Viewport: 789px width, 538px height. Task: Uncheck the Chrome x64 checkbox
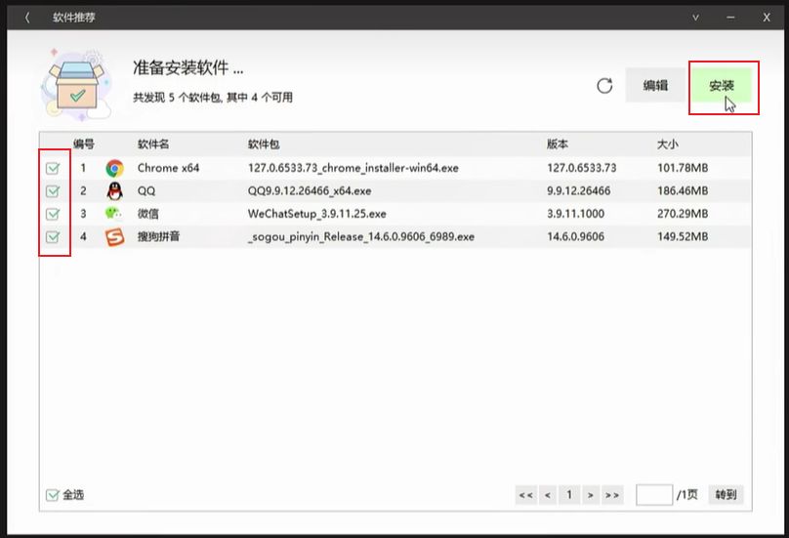(x=54, y=168)
